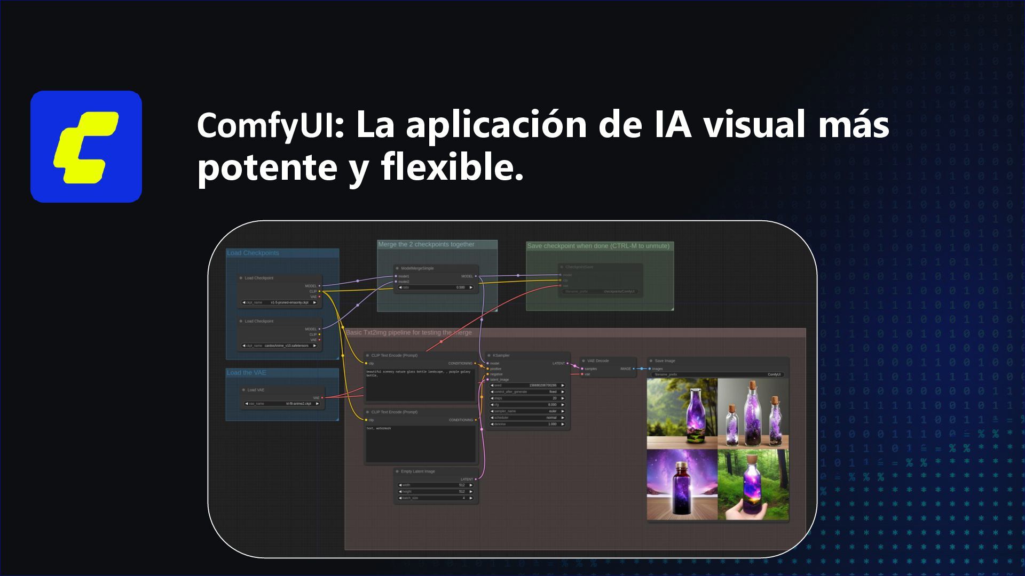Open the ckpt_name combo showing v1-5-pruned-emaonly.ckpt
Viewport: 1025px width, 576px height.
coord(280,302)
